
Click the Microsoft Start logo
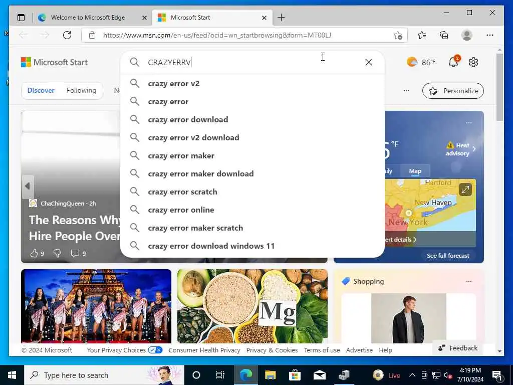tap(54, 62)
